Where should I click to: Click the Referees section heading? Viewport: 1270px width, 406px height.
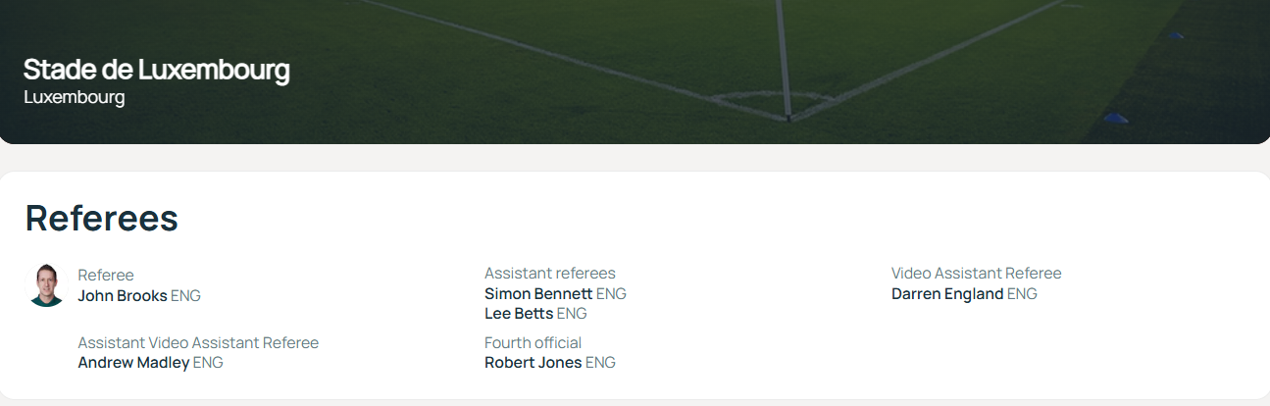click(102, 218)
